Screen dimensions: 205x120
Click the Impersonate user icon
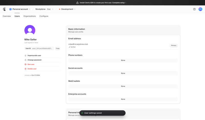25,55
